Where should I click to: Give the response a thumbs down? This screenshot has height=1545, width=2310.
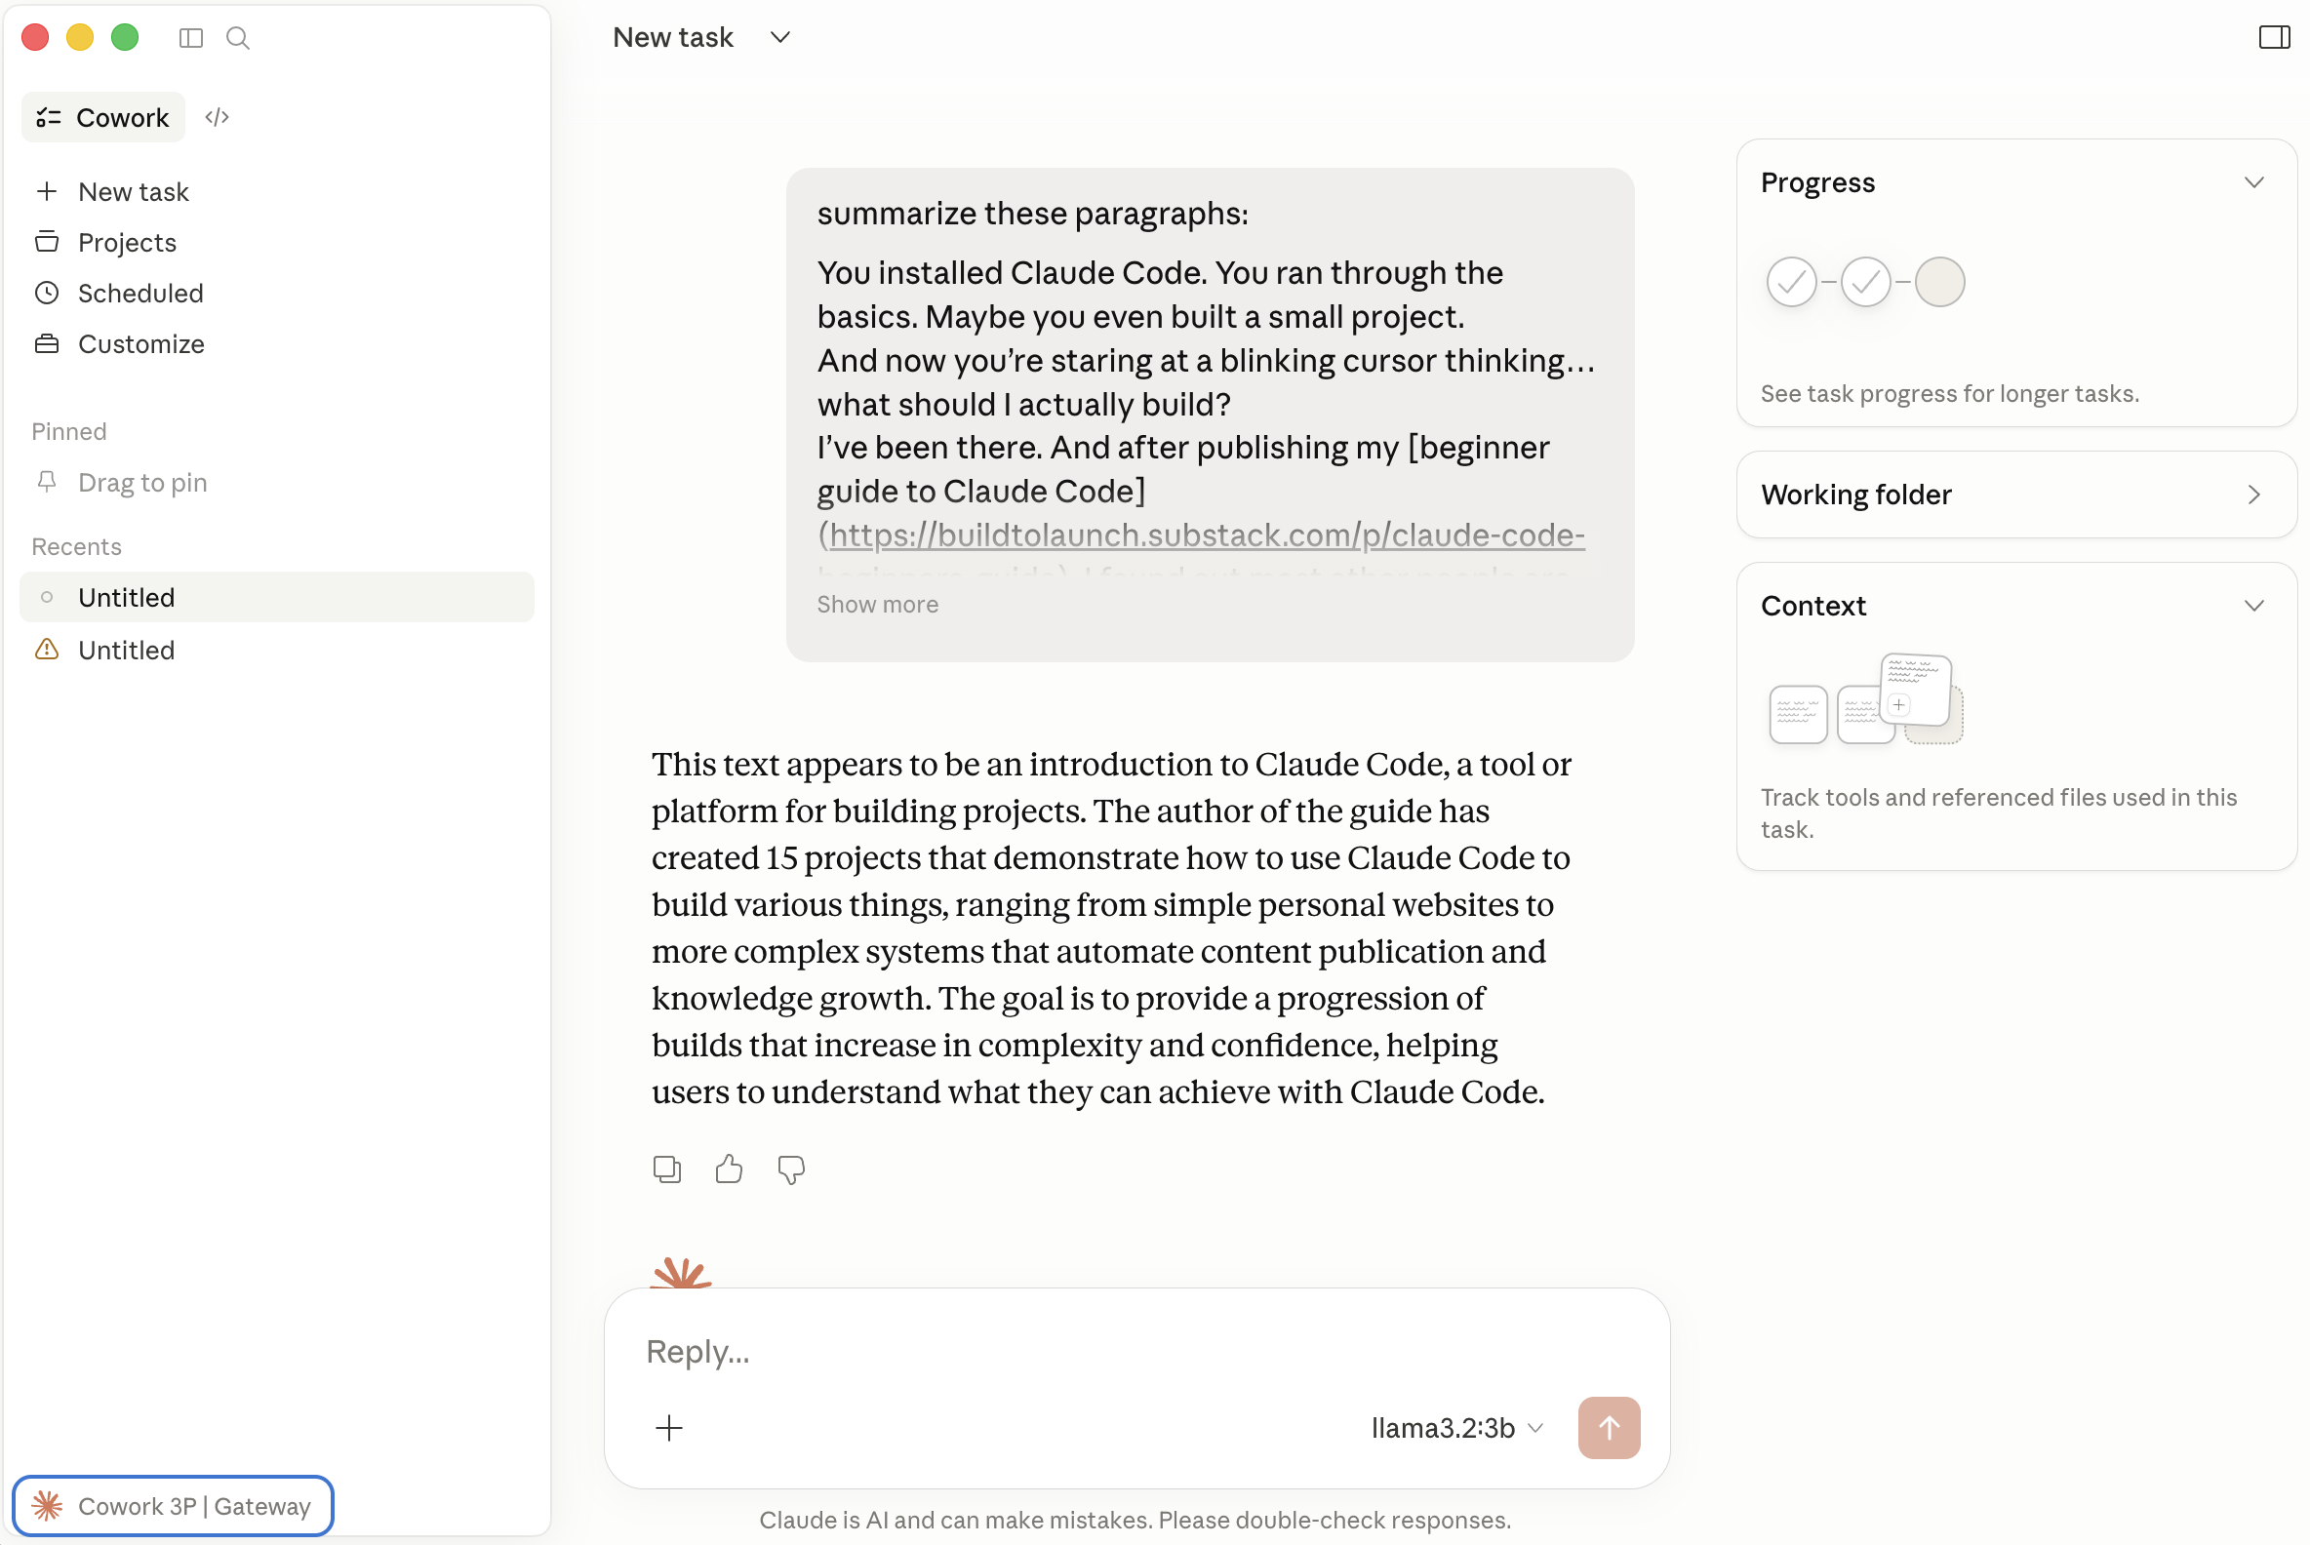pyautogui.click(x=791, y=1169)
